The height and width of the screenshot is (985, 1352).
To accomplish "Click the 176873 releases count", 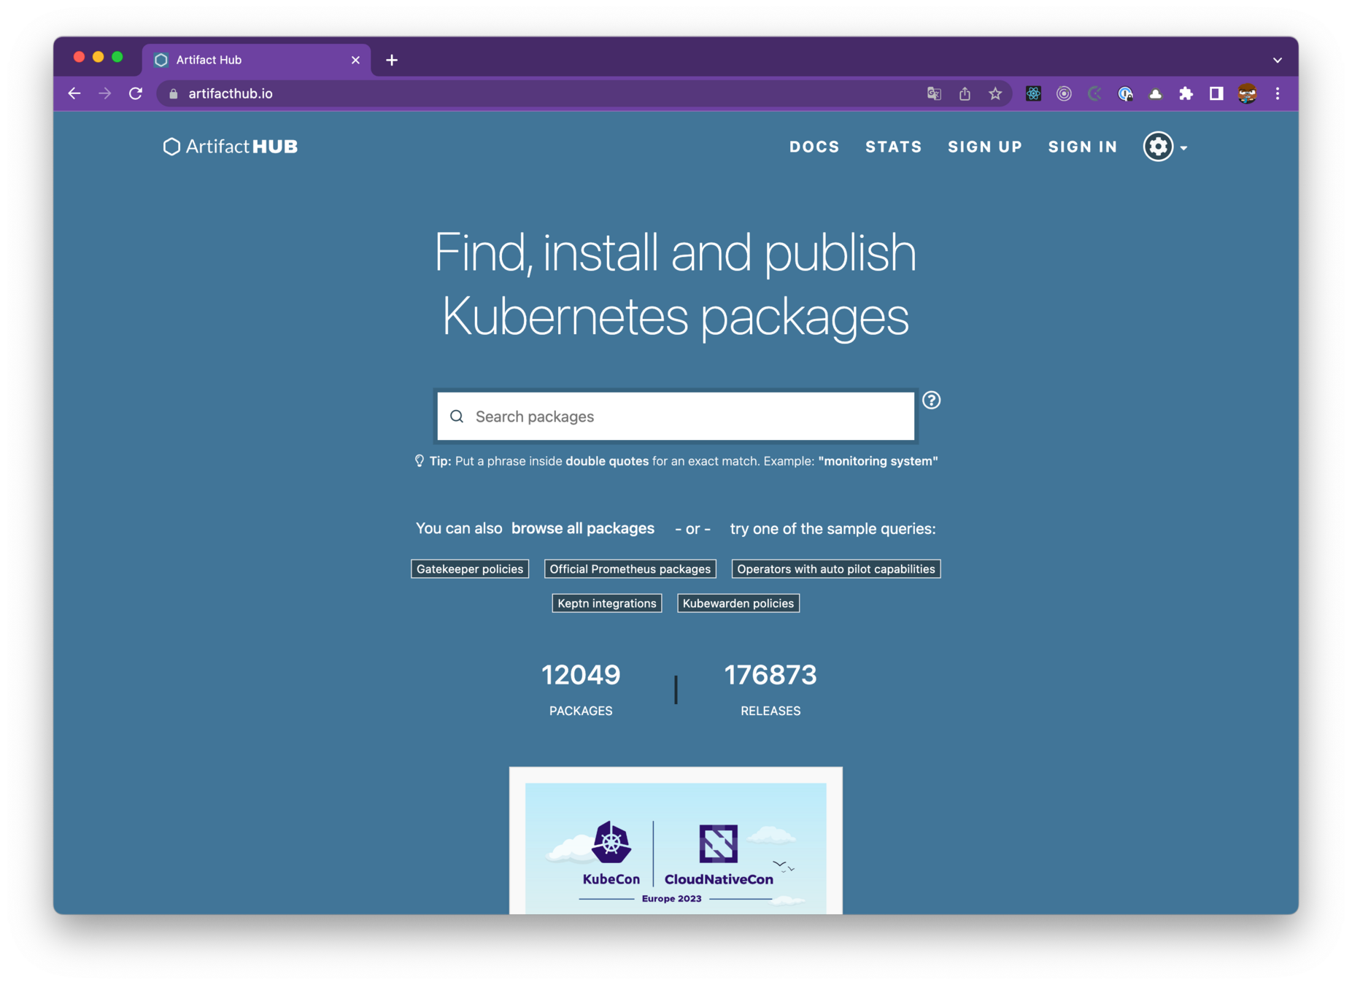I will pos(770,675).
